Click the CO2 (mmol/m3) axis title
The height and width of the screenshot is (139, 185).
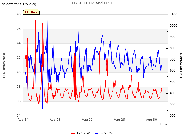(x=4, y=65)
